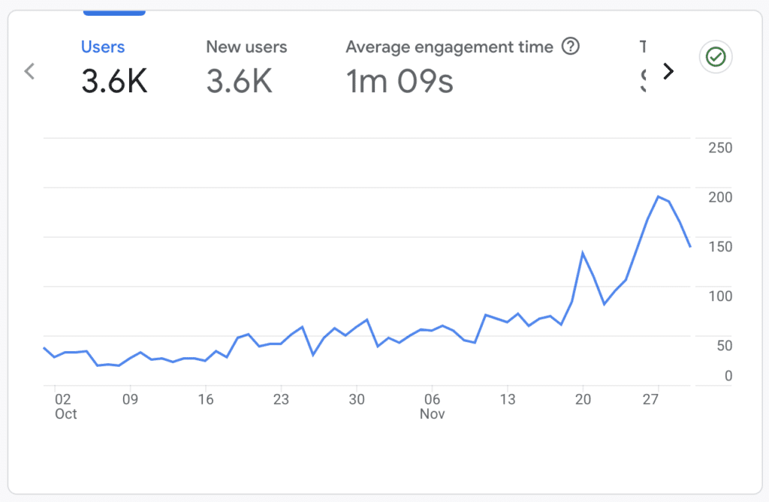Click the 06 Nov date label on the axis
This screenshot has width=769, height=502.
coord(432,406)
